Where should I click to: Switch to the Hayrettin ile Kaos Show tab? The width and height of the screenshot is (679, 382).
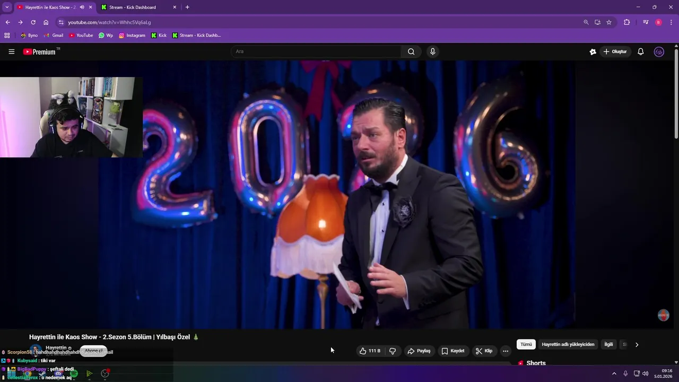coord(50,7)
